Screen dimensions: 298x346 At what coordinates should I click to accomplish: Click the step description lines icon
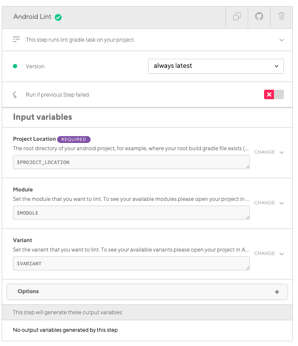tap(16, 39)
